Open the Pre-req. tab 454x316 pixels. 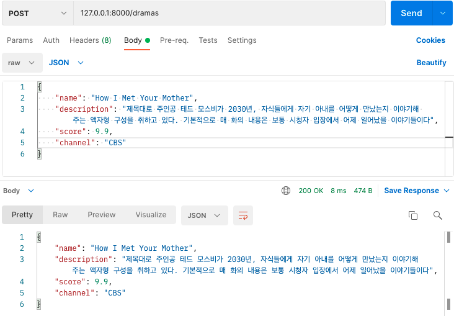[x=174, y=40]
